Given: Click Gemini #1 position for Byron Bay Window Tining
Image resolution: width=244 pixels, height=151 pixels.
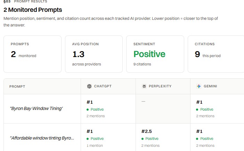Looking at the screenshot, I should click(x=200, y=102).
